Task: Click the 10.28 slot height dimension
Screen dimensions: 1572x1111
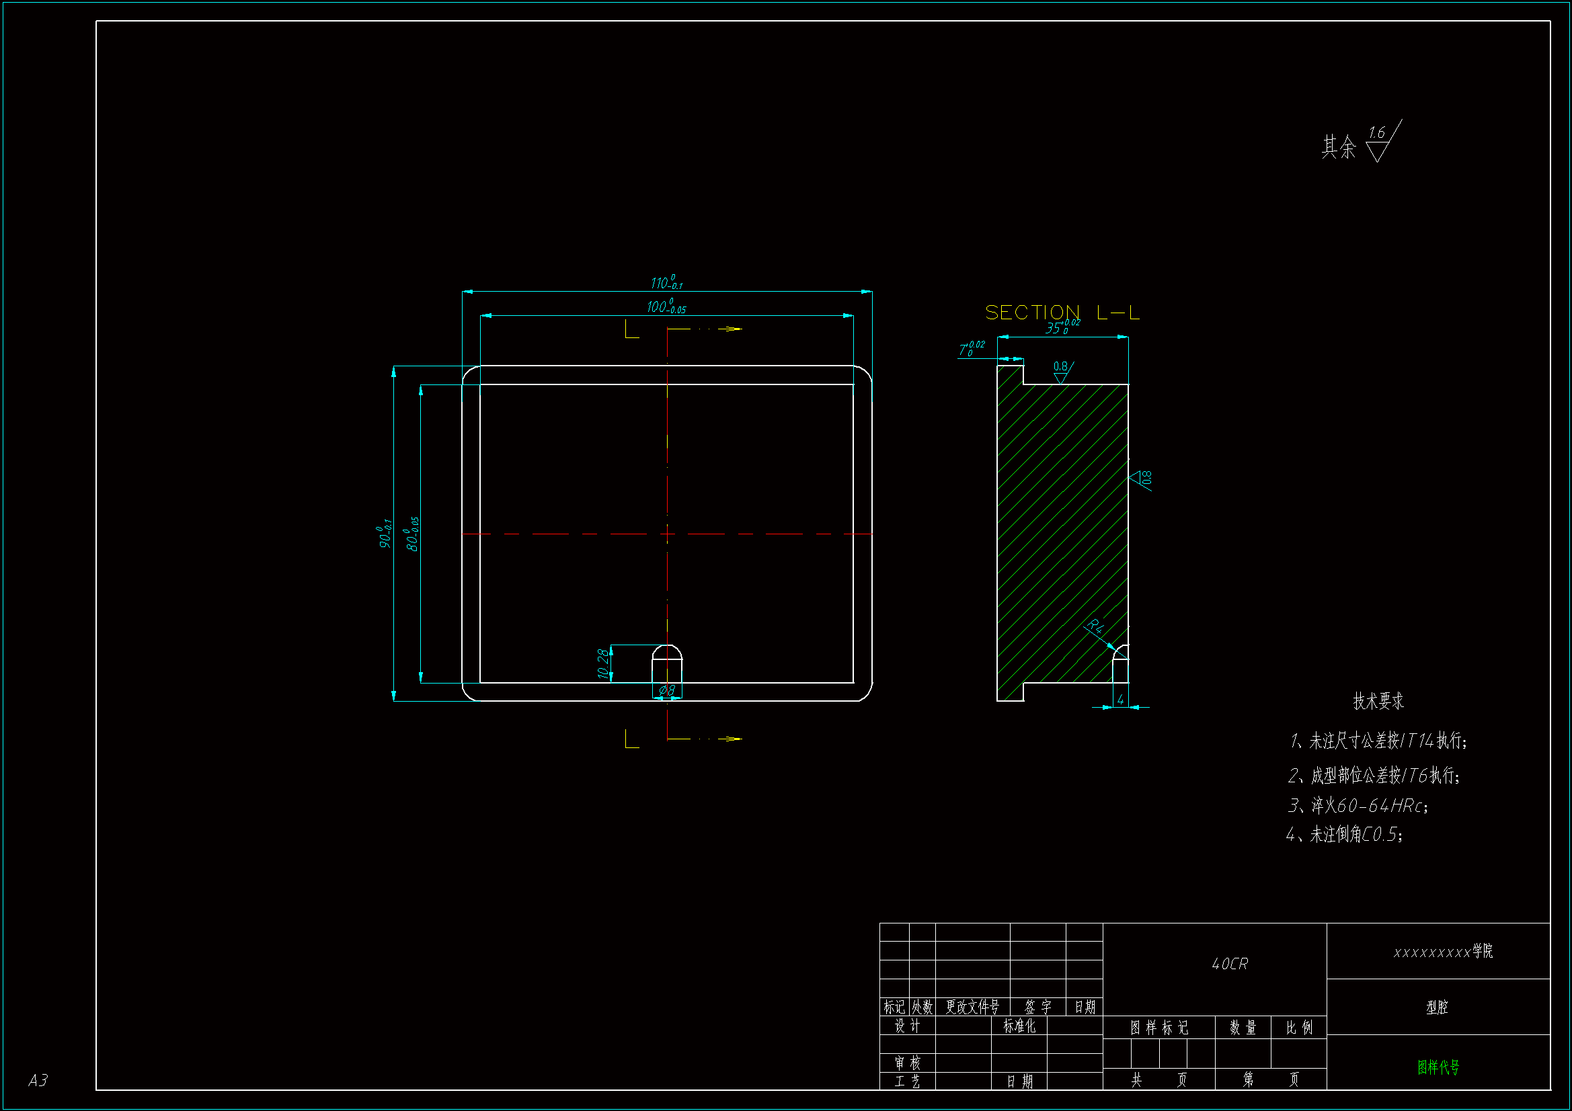Action: tap(603, 663)
